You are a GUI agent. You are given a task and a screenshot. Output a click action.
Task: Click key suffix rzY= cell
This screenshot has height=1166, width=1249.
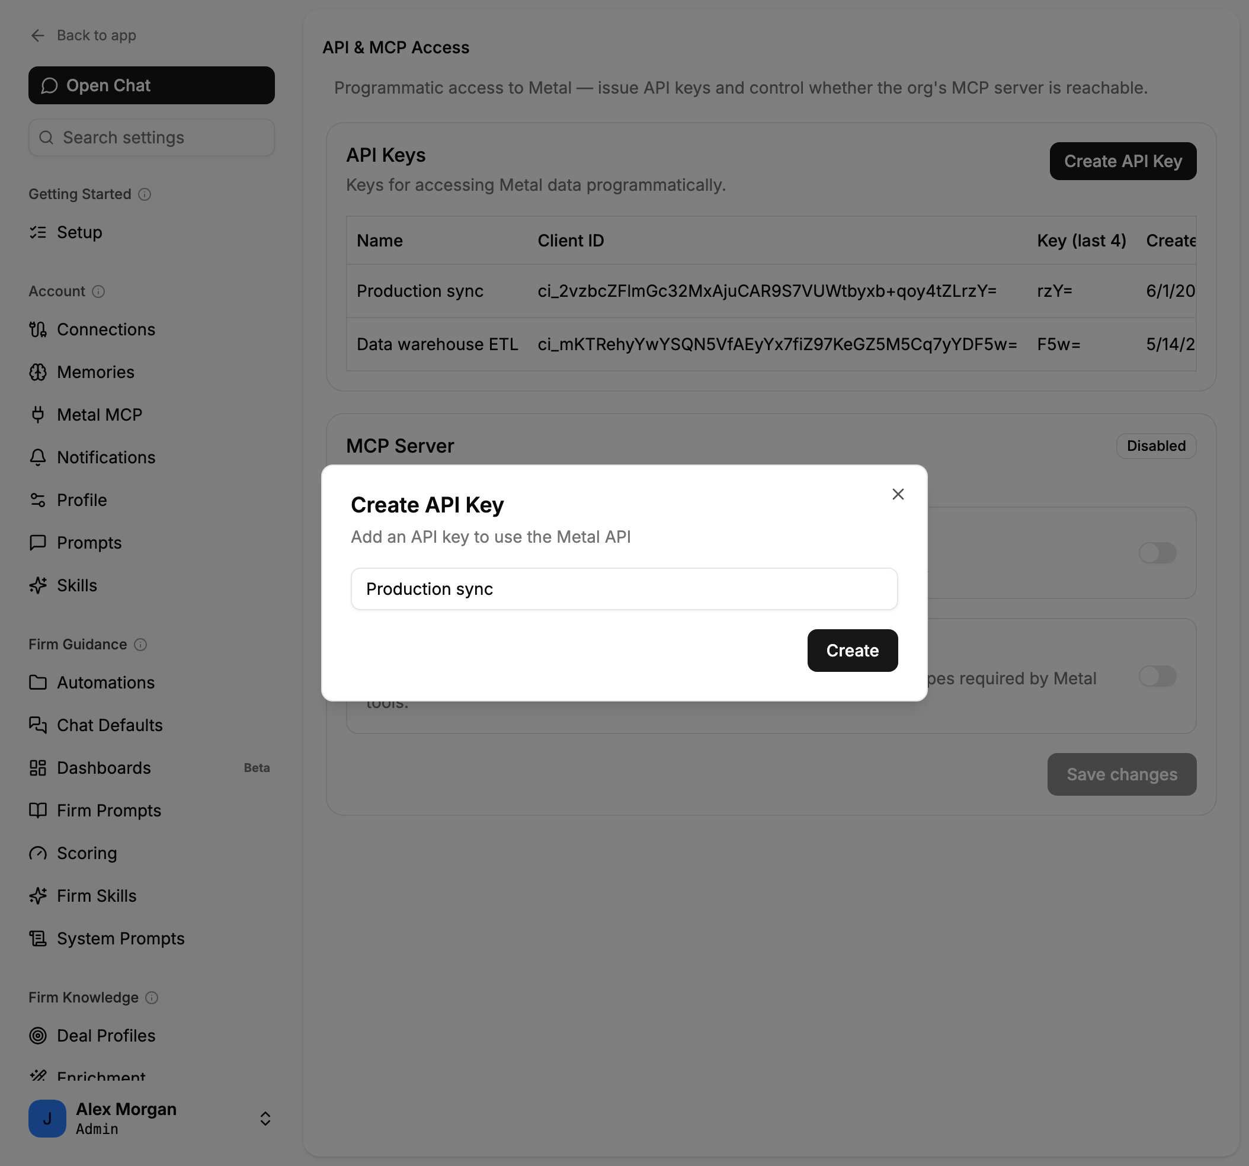1054,291
